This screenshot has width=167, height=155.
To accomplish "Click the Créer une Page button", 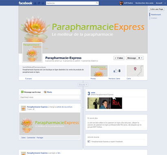I will tap(157, 9).
